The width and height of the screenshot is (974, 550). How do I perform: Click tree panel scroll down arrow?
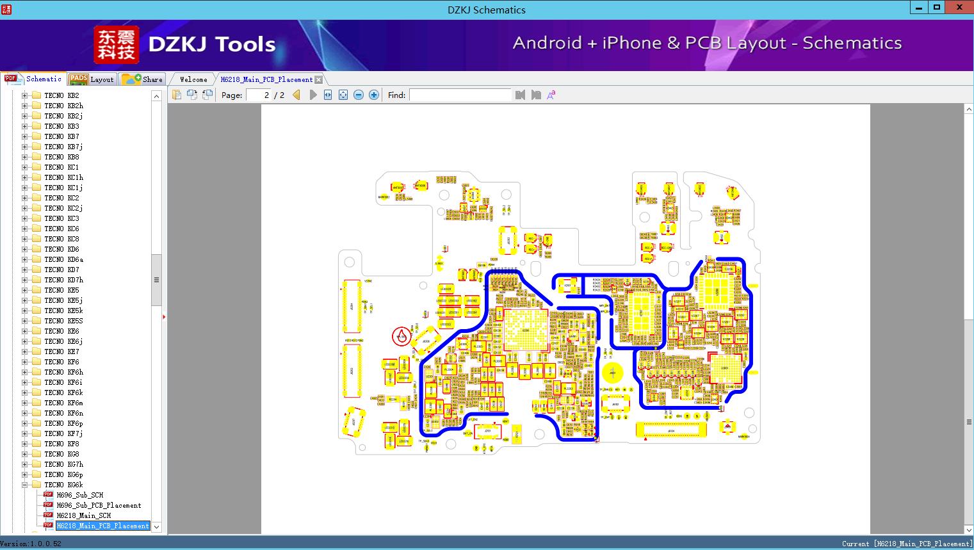[x=156, y=527]
